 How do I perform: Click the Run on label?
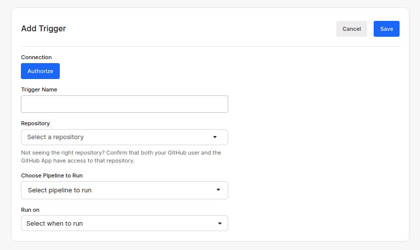coord(30,210)
